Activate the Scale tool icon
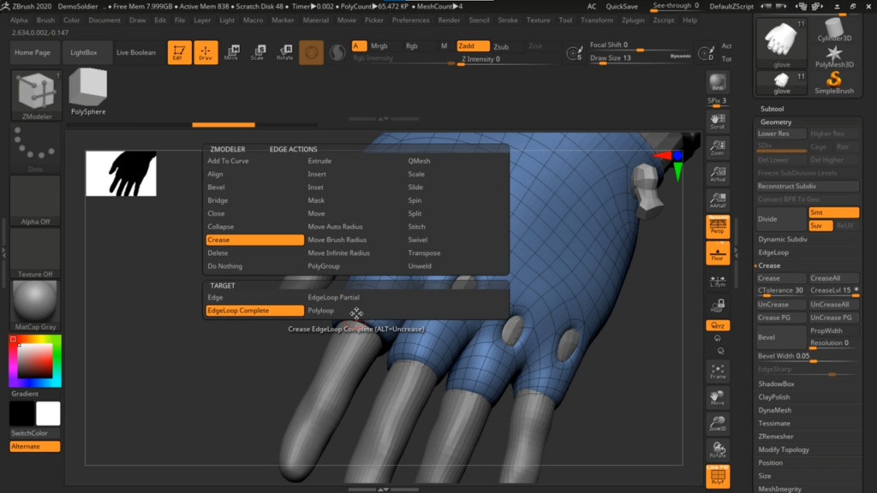 (258, 52)
